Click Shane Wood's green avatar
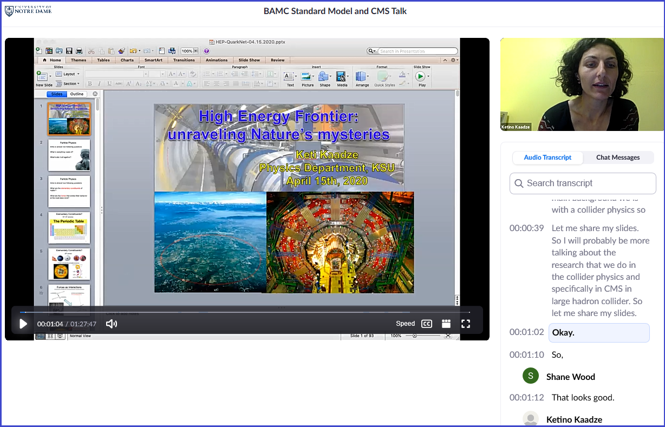This screenshot has width=665, height=427. (531, 376)
